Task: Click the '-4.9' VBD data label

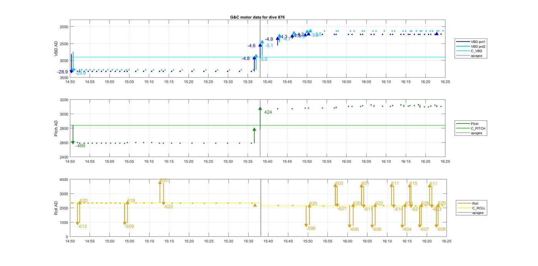Action: pyautogui.click(x=269, y=39)
